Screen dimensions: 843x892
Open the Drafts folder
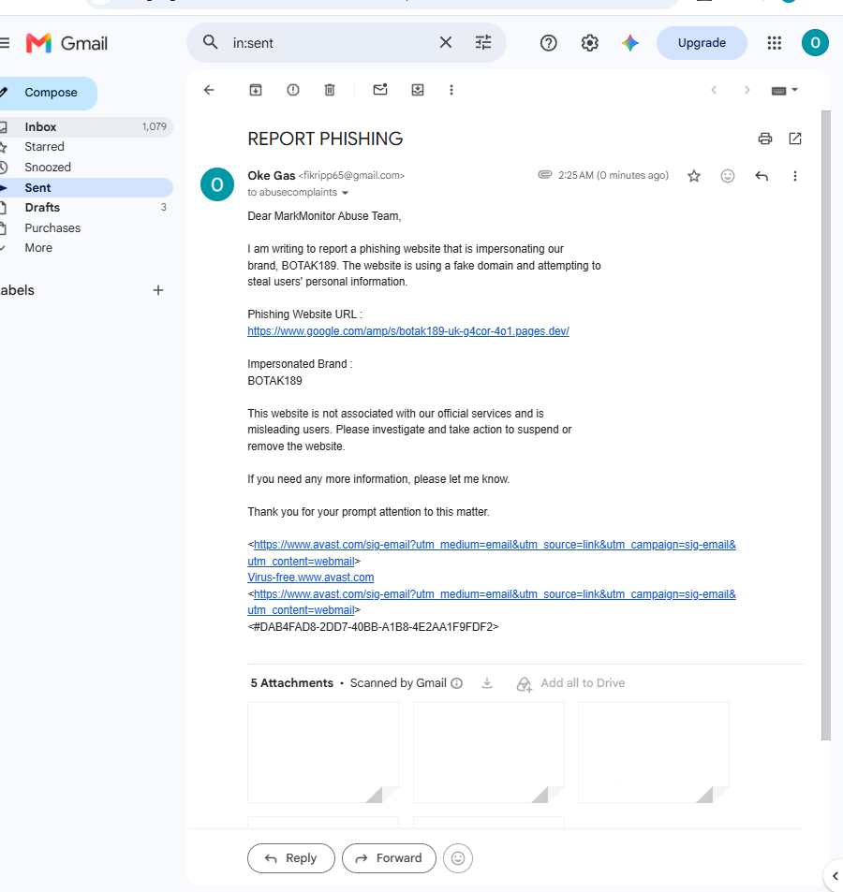click(x=85, y=208)
